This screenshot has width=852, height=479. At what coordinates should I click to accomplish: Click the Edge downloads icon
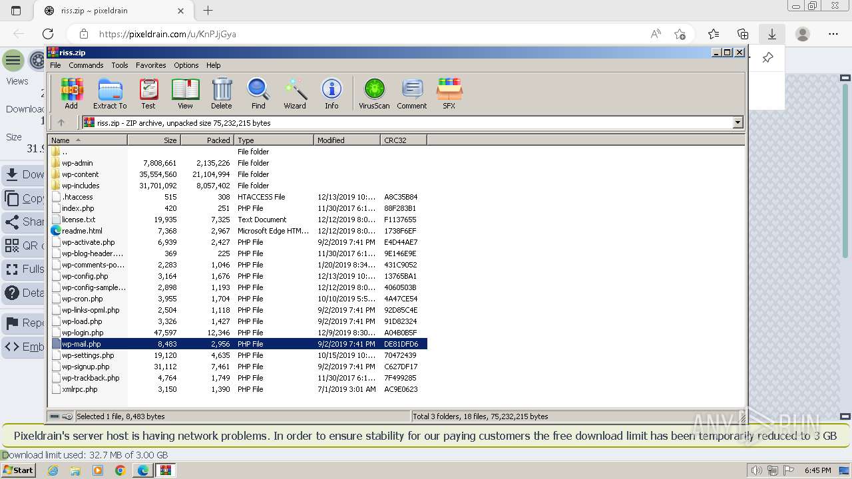(772, 34)
